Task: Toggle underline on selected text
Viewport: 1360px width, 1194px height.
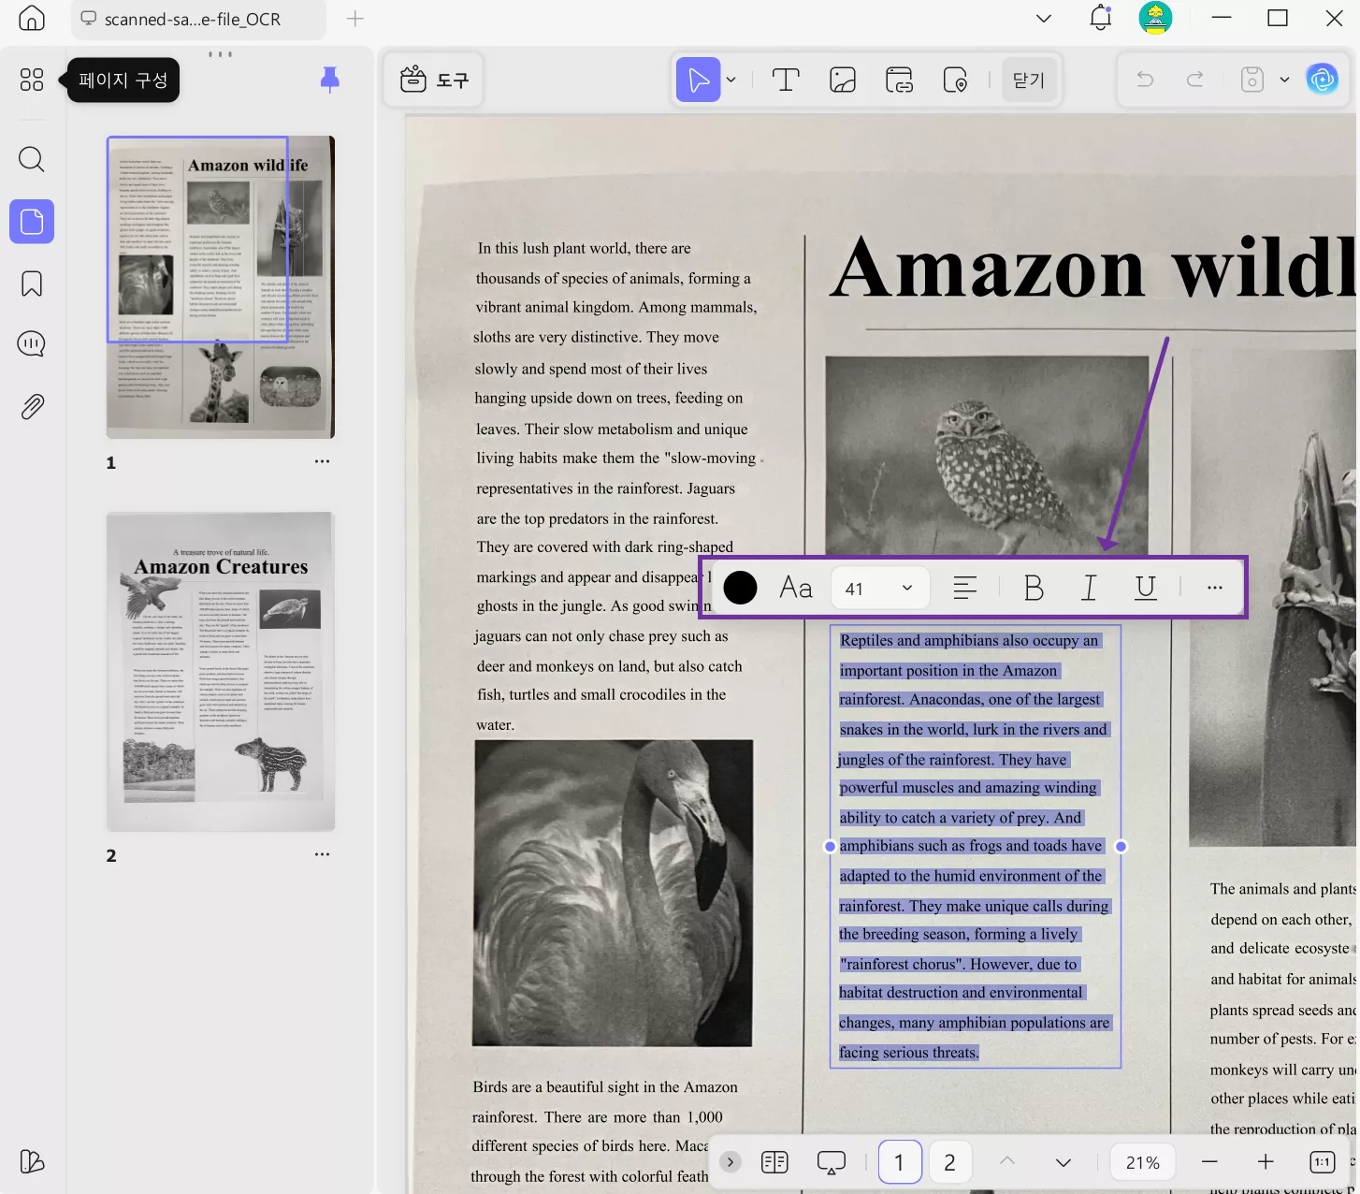Action: (x=1145, y=588)
